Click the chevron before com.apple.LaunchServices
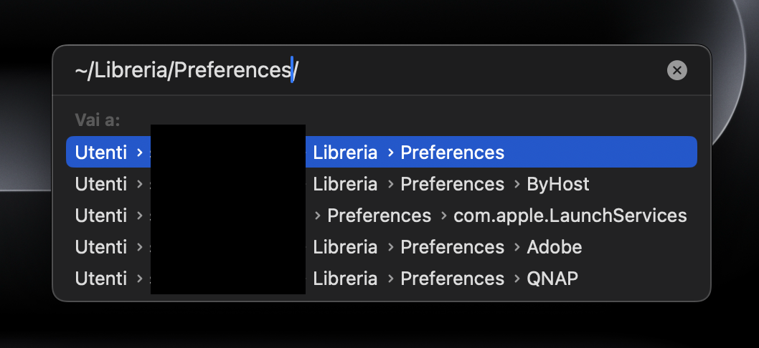This screenshot has width=759, height=348. pos(443,216)
